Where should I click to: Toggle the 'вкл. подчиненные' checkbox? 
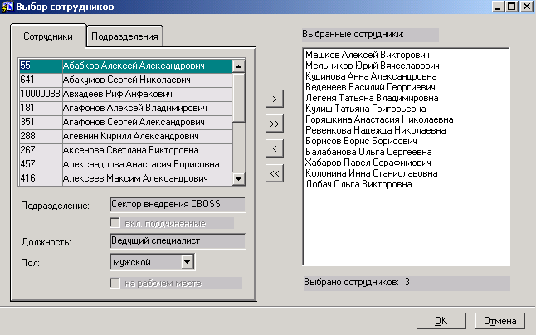[x=115, y=223]
